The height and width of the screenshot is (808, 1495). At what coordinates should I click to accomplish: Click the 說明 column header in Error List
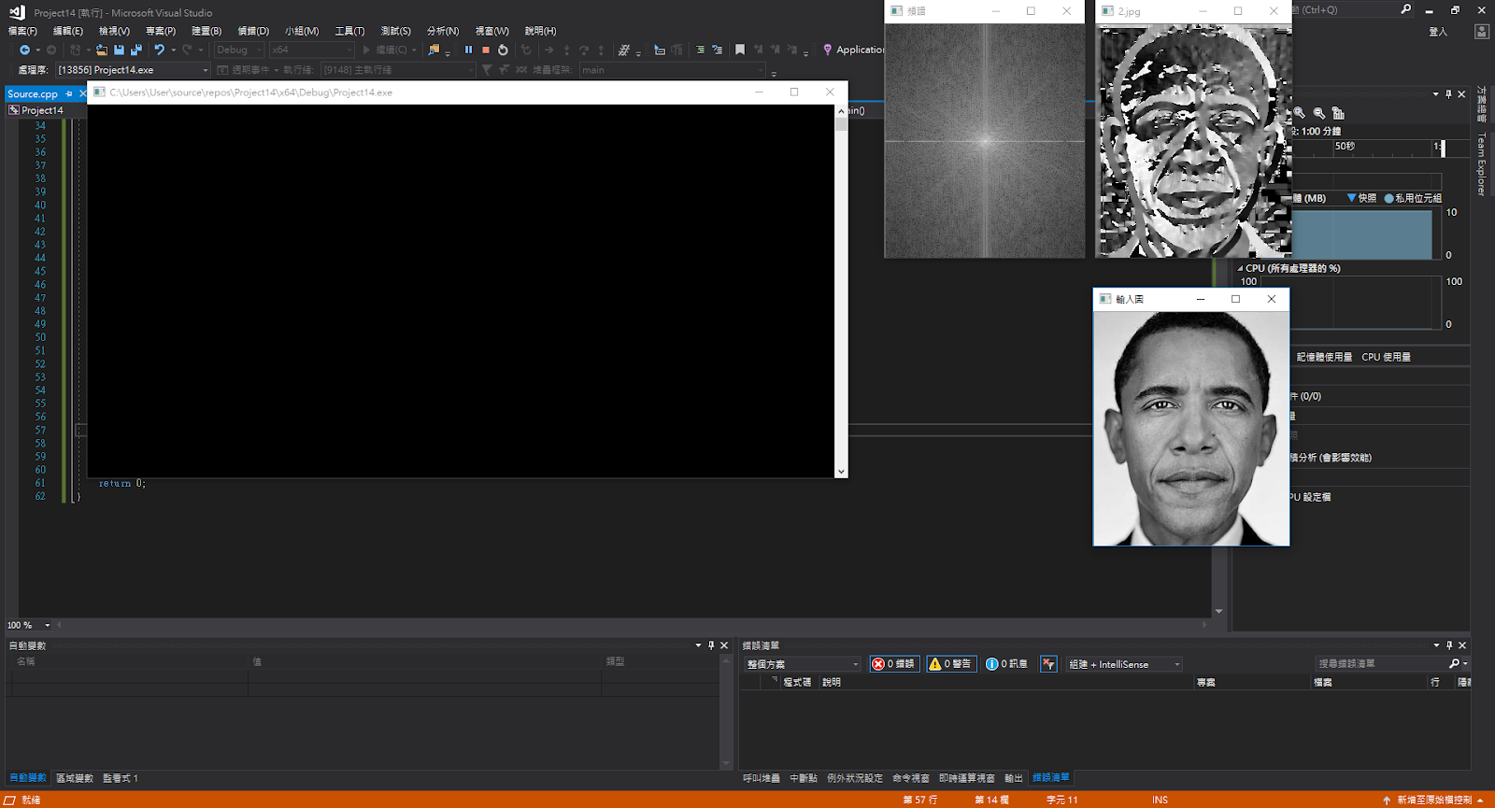(832, 683)
